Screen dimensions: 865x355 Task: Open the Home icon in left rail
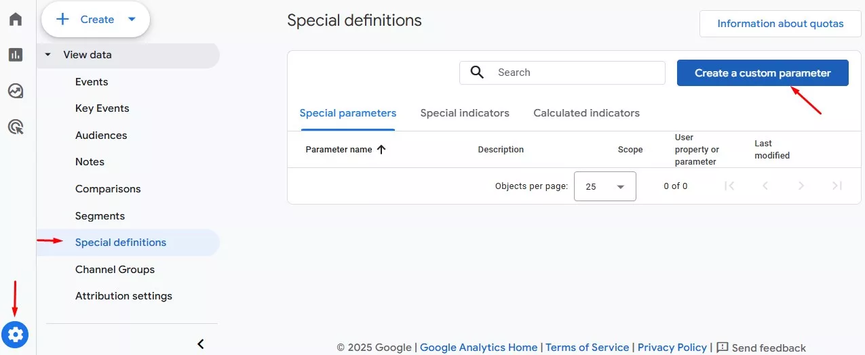pyautogui.click(x=15, y=19)
